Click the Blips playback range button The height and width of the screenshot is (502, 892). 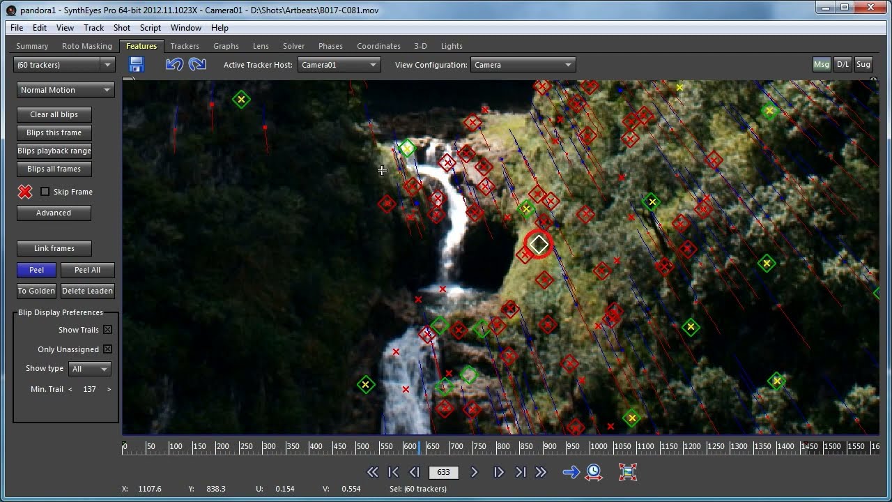click(x=54, y=151)
